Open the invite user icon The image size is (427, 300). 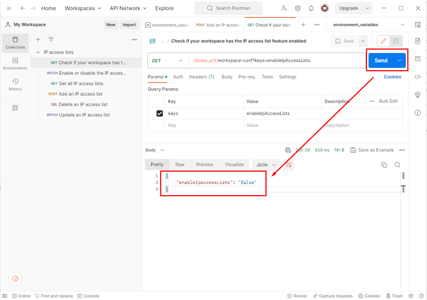coord(284,8)
